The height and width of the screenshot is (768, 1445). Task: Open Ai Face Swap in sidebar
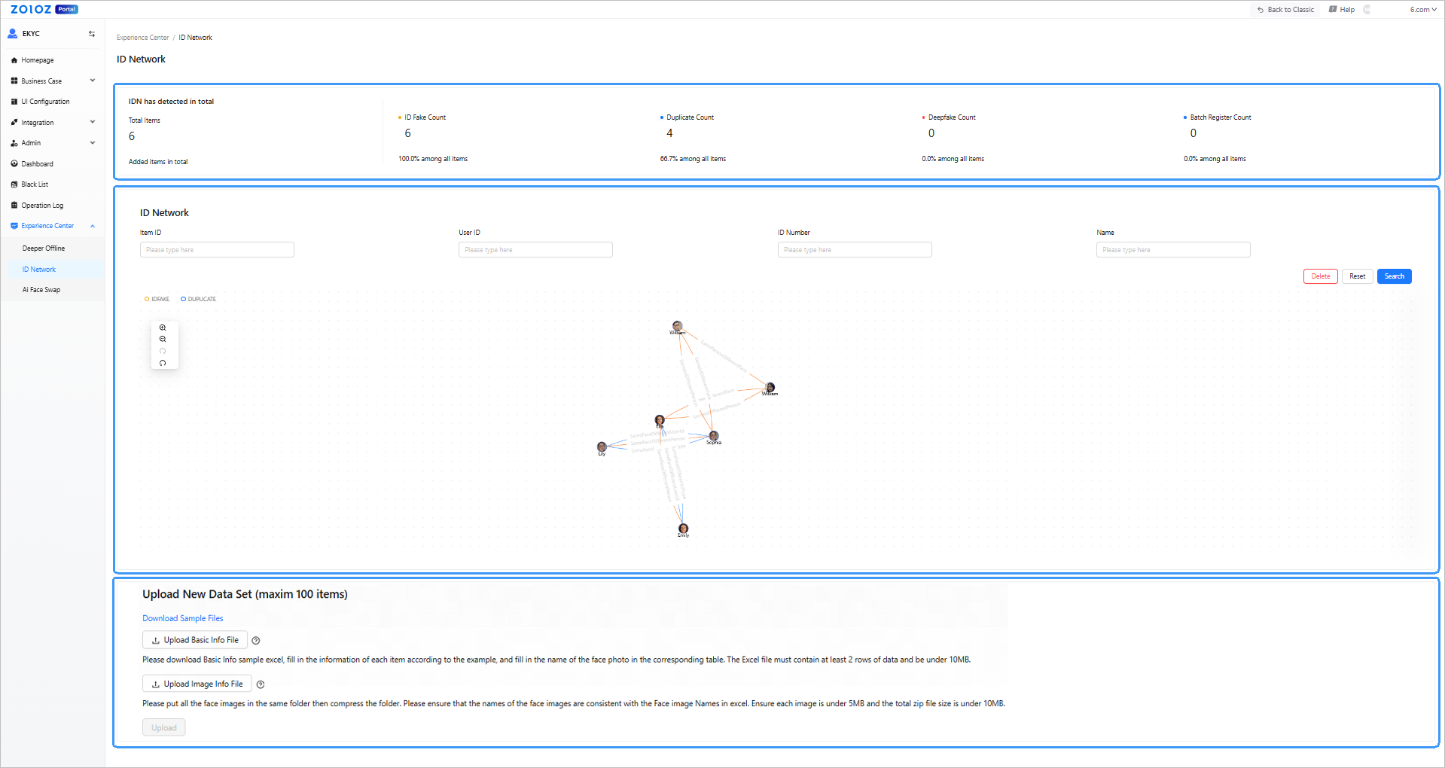click(x=41, y=290)
